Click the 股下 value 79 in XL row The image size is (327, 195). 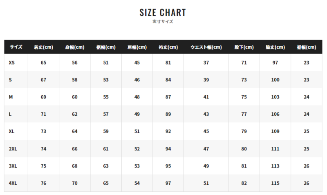coord(244,131)
